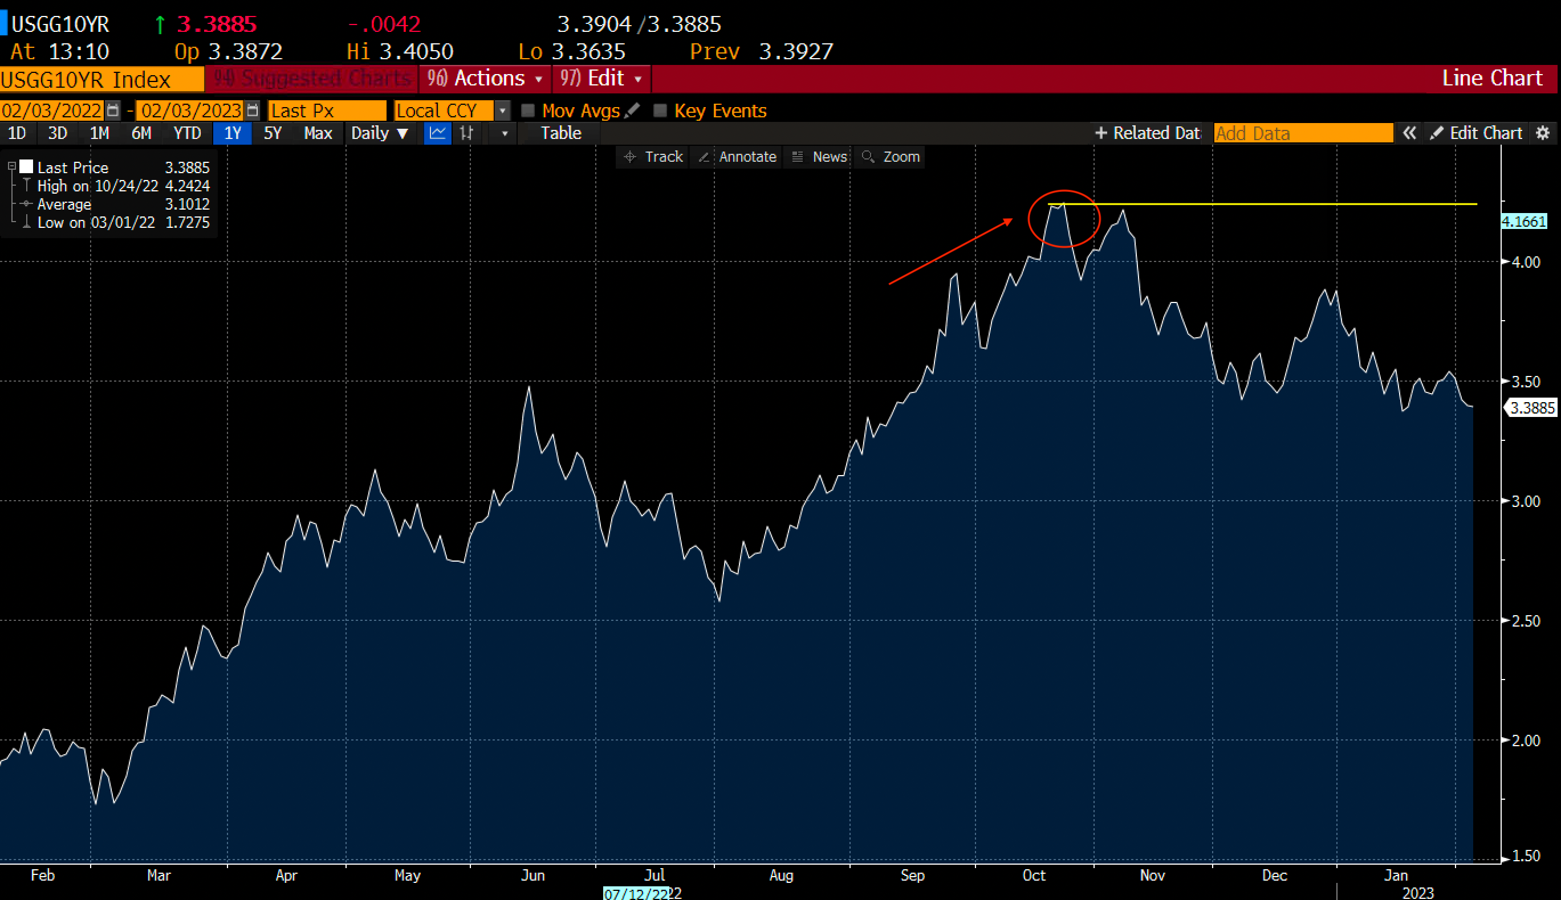Click the Edit Chart pencil icon
Screen dimensions: 1561x900
coord(1437,133)
